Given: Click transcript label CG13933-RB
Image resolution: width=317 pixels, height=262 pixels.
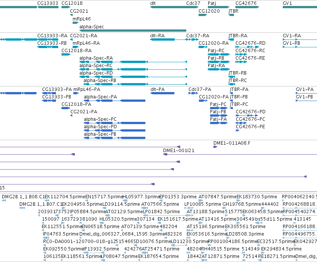Looking at the screenshot, I should pyautogui.click(x=52, y=43).
